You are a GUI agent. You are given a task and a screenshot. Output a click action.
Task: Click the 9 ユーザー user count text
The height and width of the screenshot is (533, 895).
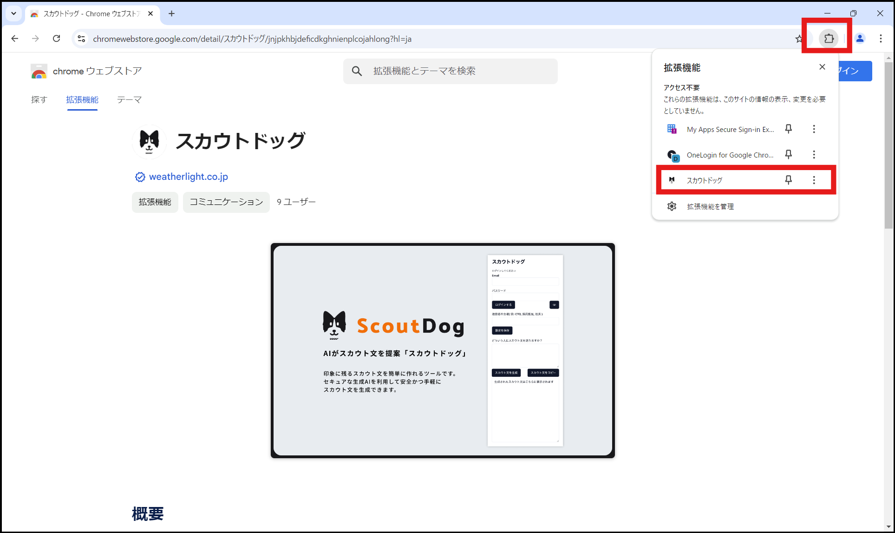pos(296,202)
